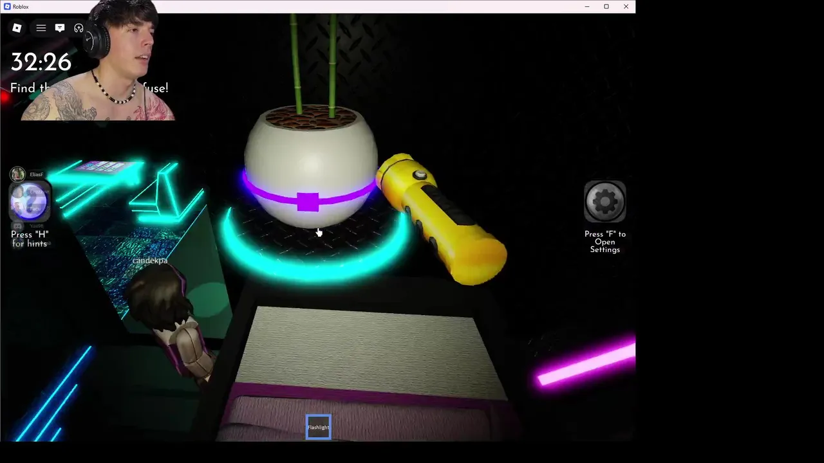Click the 32:26 countdown timer

pos(41,62)
